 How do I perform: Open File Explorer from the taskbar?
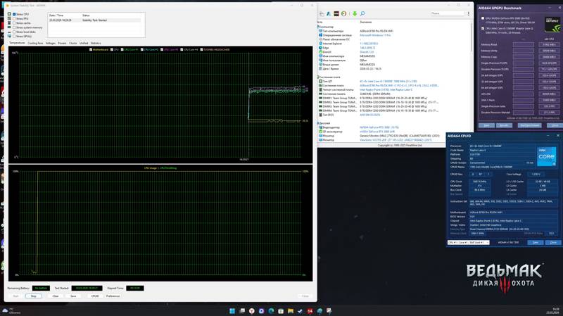click(x=290, y=311)
